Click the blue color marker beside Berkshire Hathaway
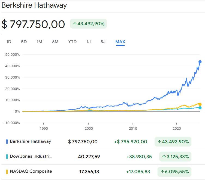 (x=7, y=142)
